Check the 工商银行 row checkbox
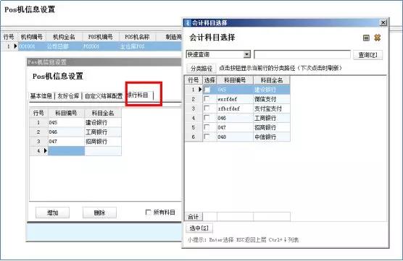Viewport: 403px width, 261px height. click(207, 118)
